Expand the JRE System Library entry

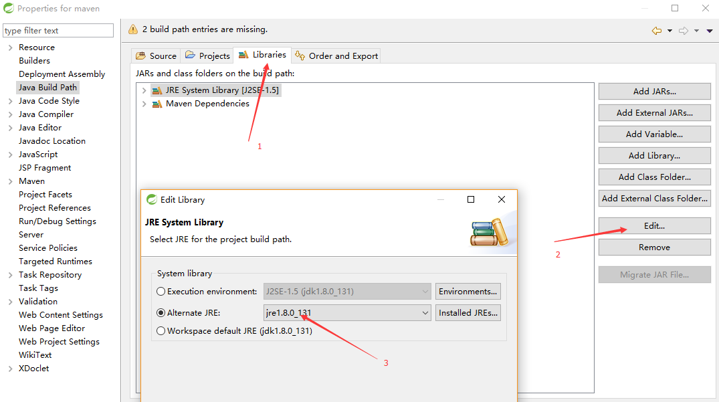144,91
